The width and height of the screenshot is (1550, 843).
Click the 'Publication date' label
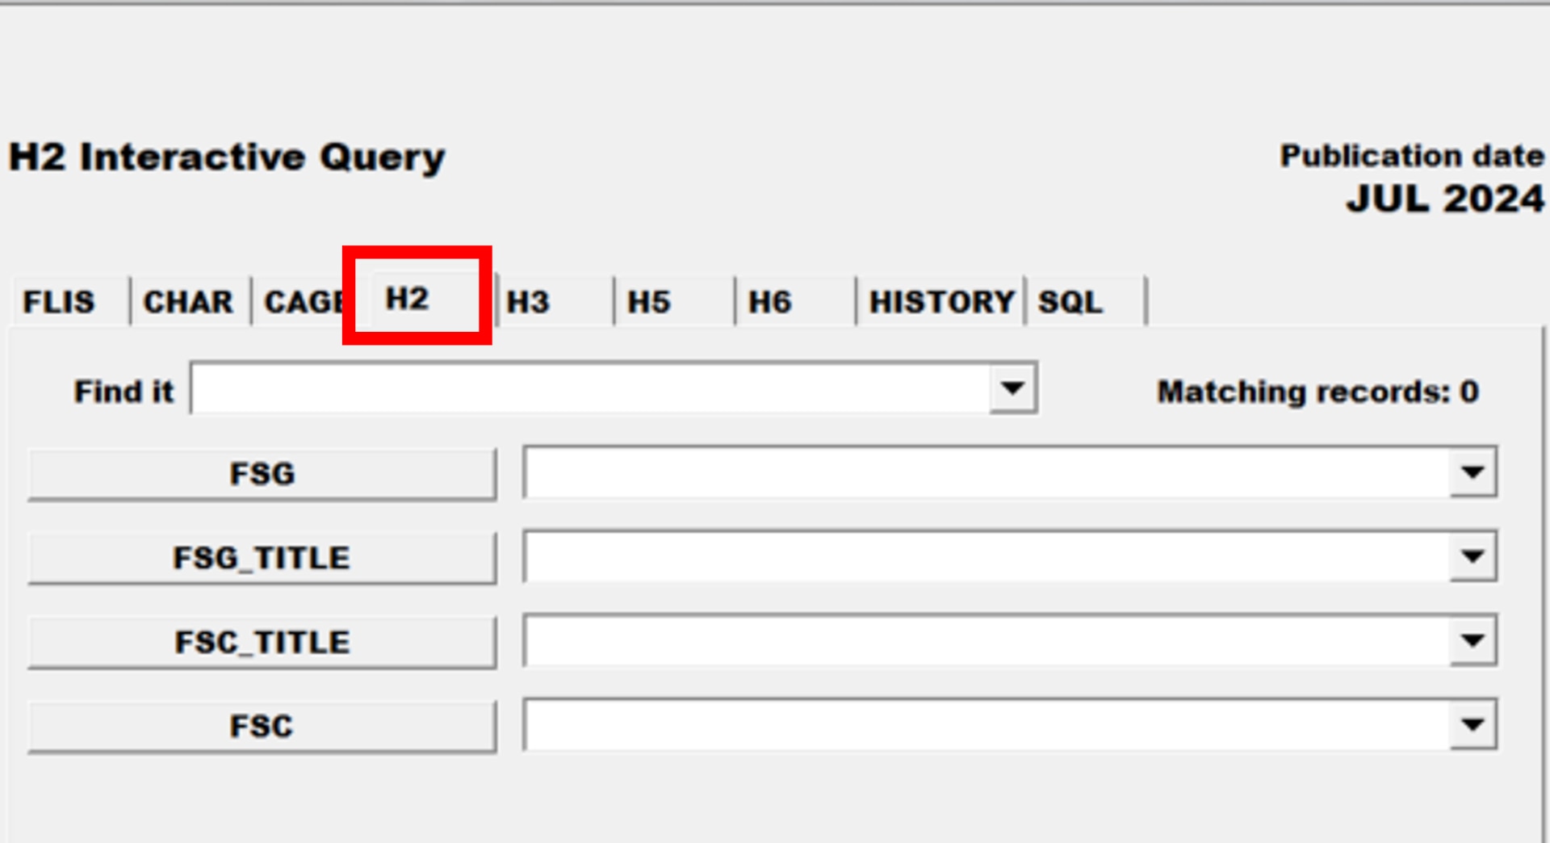[x=1412, y=155]
